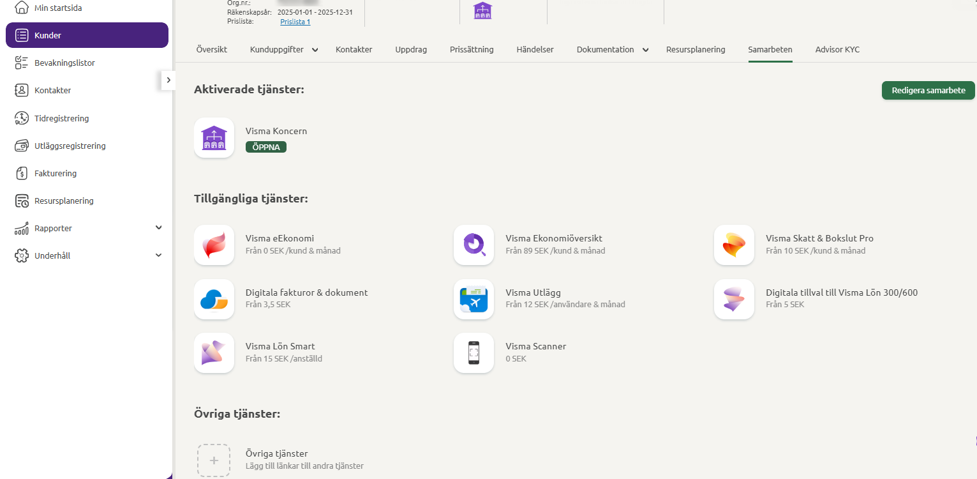Click the Visma Skatt & Bokslut Pro name

pyautogui.click(x=819, y=238)
